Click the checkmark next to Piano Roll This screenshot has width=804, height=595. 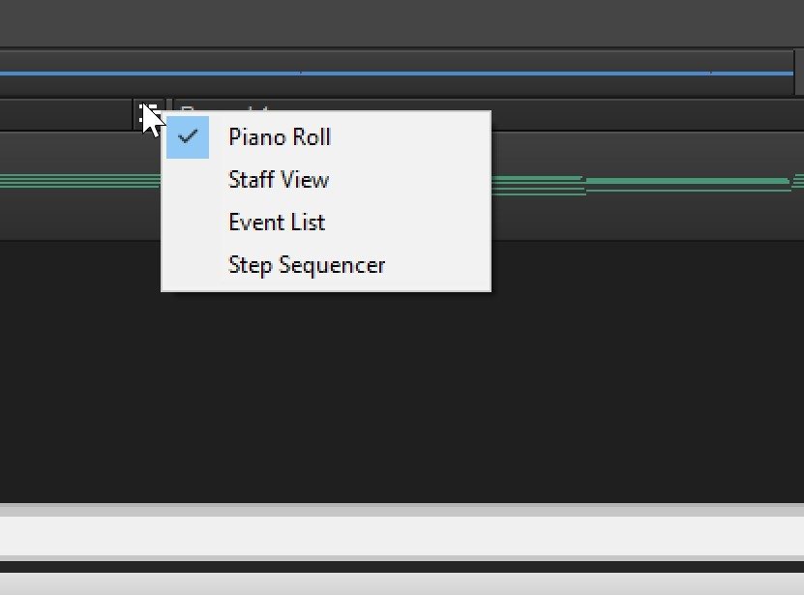tap(189, 136)
